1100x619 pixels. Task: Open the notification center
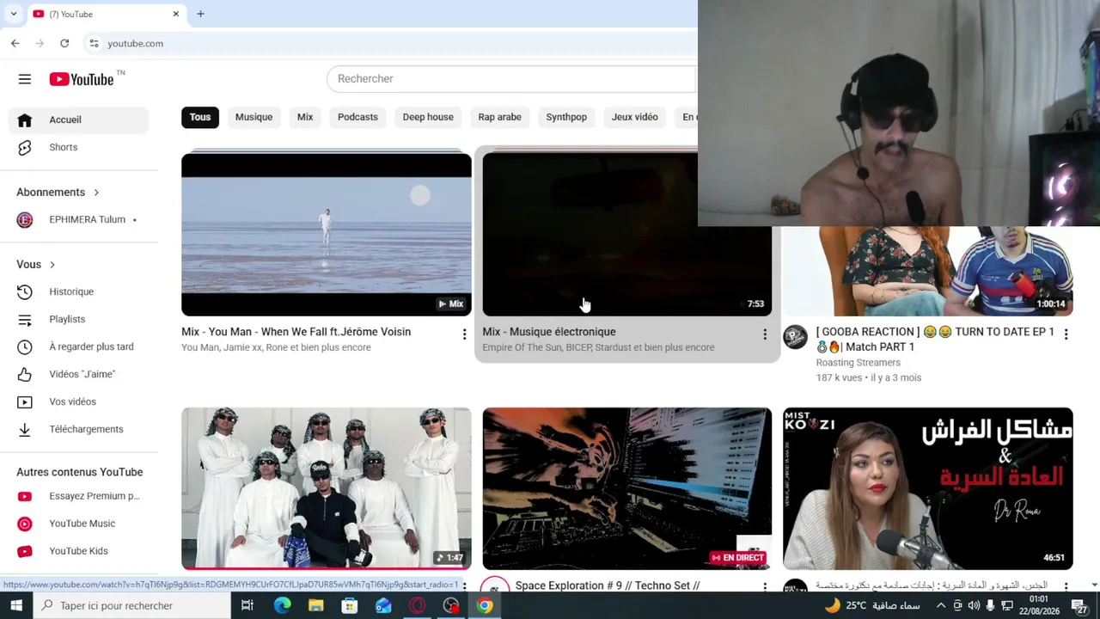[1081, 605]
